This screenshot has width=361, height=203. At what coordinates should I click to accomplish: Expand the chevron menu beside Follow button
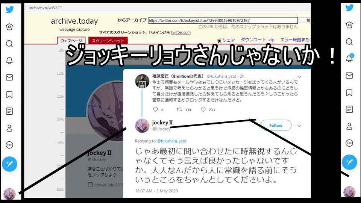[299, 126]
